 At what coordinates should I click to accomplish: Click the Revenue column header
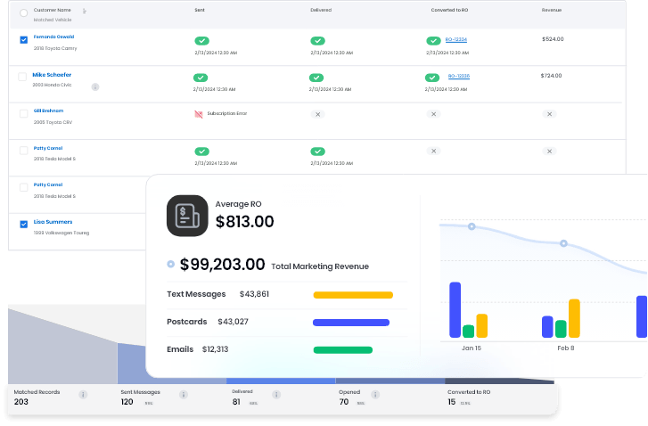[552, 10]
